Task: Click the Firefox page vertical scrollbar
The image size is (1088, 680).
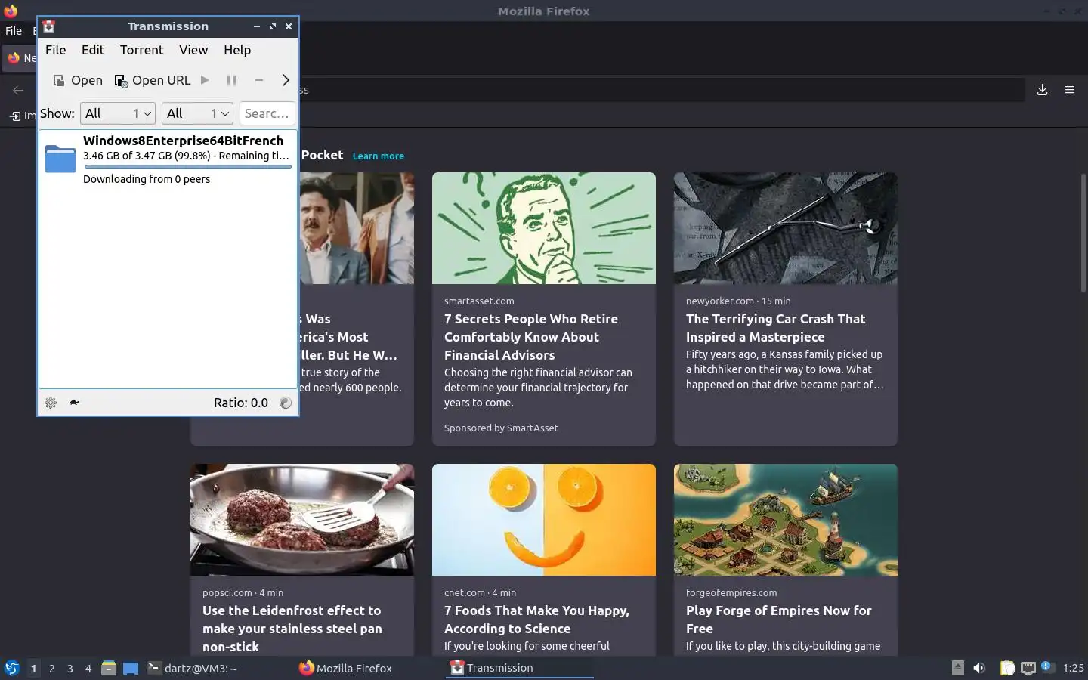Action: pos(1083,233)
